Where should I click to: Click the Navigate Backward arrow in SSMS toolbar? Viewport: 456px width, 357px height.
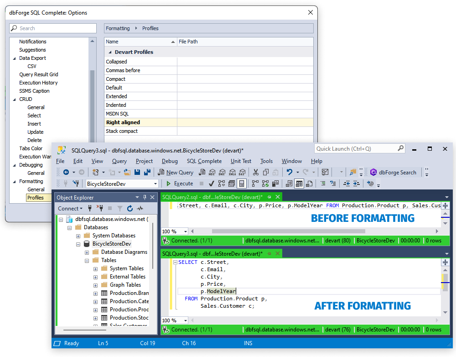[x=66, y=173]
